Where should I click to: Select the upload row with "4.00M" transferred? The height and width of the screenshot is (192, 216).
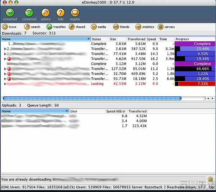tap(74, 121)
